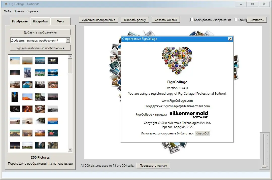The image size is (272, 180).
Task: Select the orange sand dune thumbnail
Action: coord(27,97)
